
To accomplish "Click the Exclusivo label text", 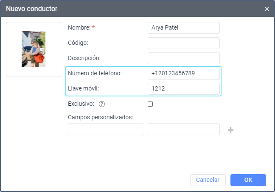I will pos(81,104).
